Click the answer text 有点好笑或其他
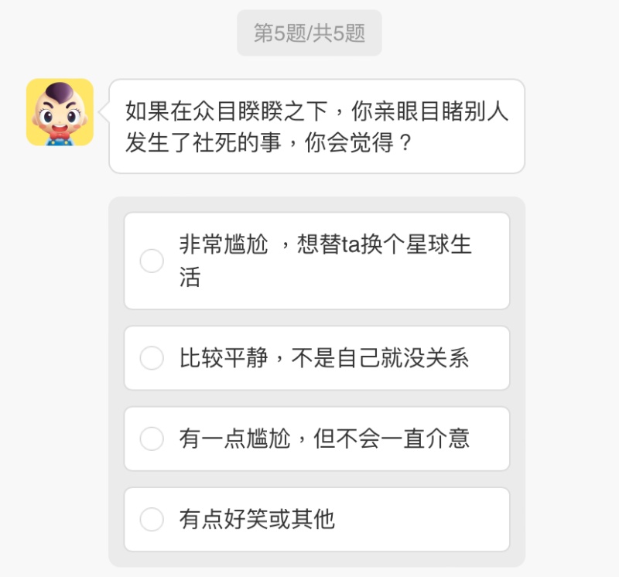The width and height of the screenshot is (619, 577). (x=257, y=519)
